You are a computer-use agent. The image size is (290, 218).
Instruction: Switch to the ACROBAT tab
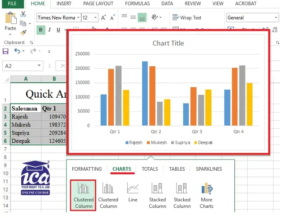(245, 4)
